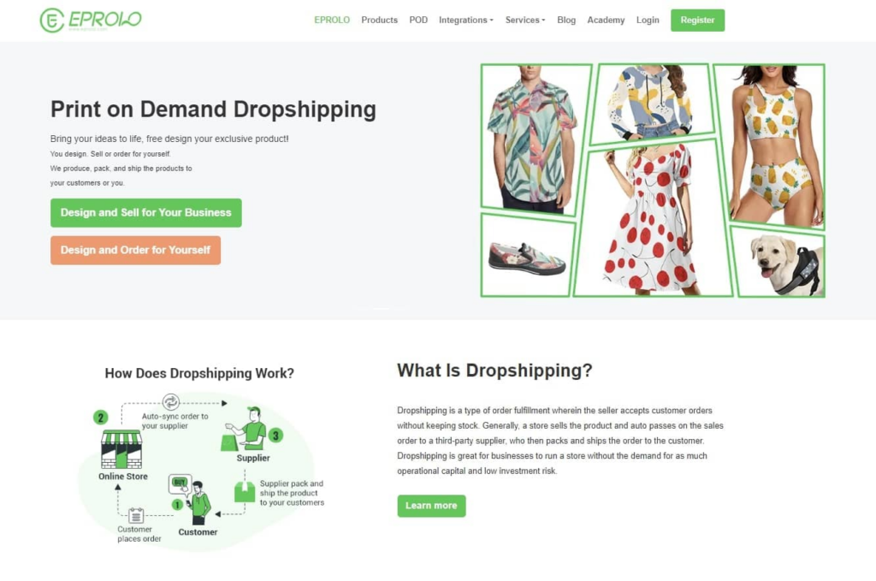Click the Login link
The width and height of the screenshot is (876, 581).
648,21
